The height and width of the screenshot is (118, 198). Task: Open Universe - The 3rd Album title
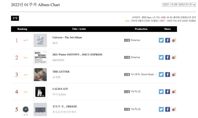(67, 38)
